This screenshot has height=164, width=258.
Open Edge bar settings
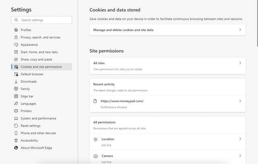coord(41,96)
